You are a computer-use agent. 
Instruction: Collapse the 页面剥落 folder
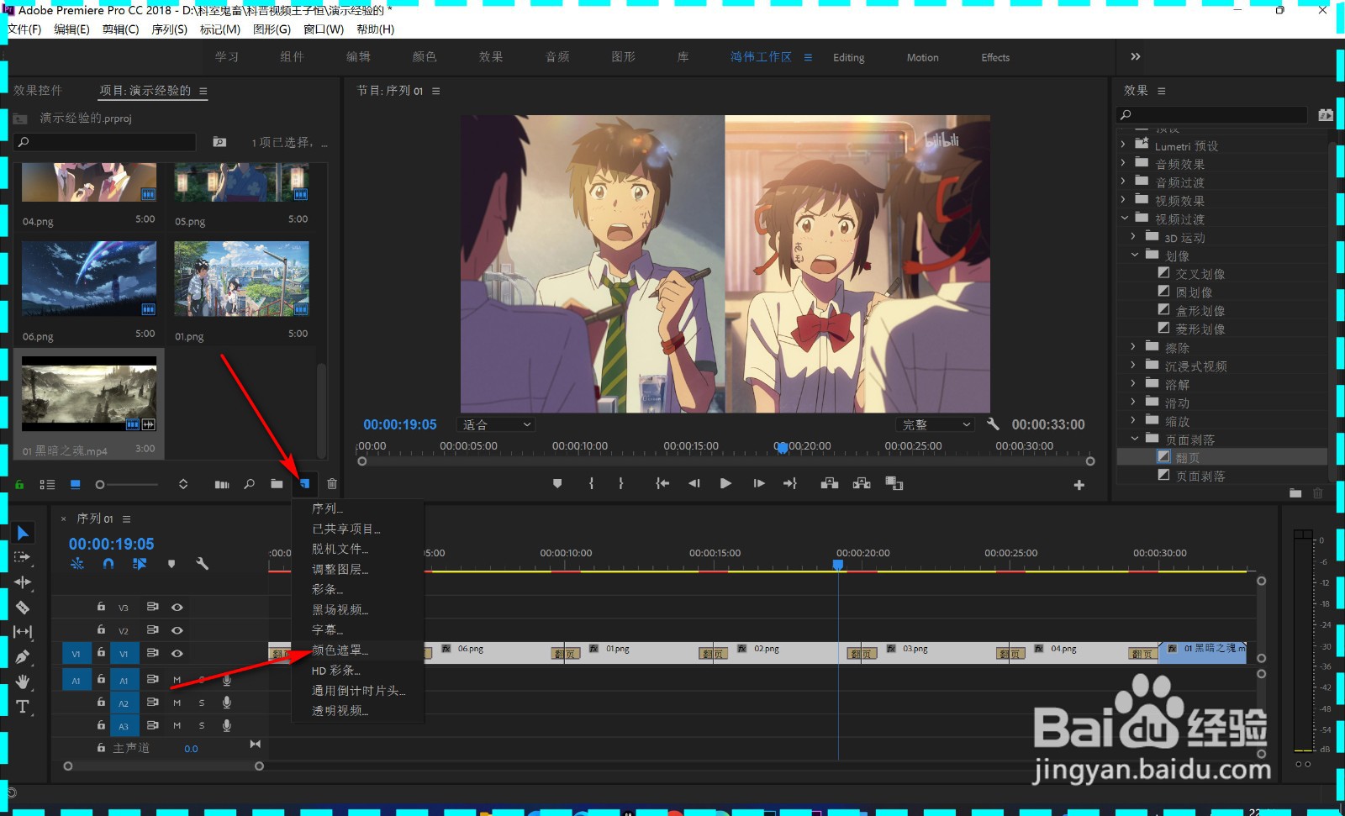click(1134, 439)
